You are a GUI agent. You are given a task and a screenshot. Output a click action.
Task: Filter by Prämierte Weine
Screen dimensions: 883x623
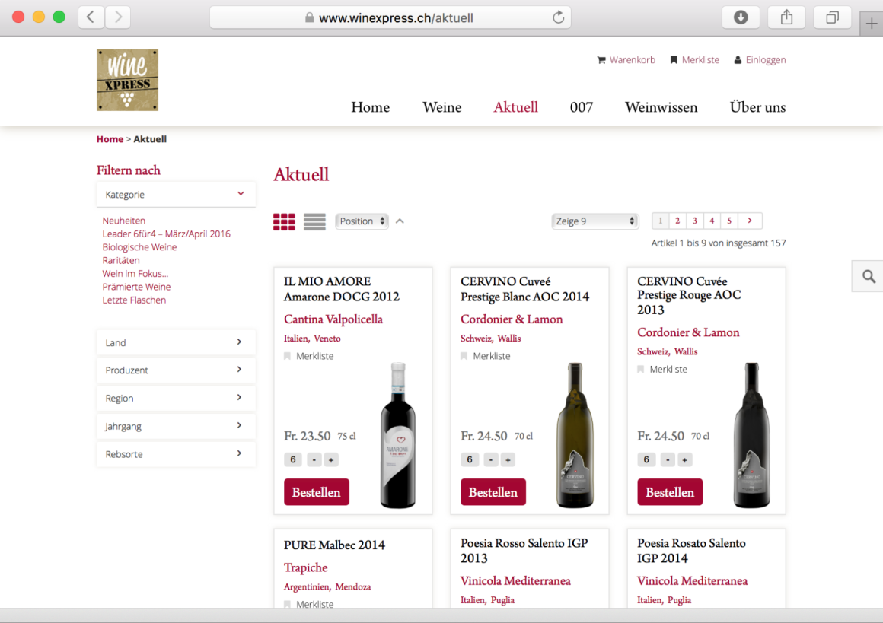coord(136,287)
